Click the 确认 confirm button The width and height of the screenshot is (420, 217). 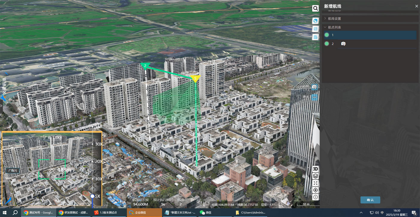[x=370, y=200]
